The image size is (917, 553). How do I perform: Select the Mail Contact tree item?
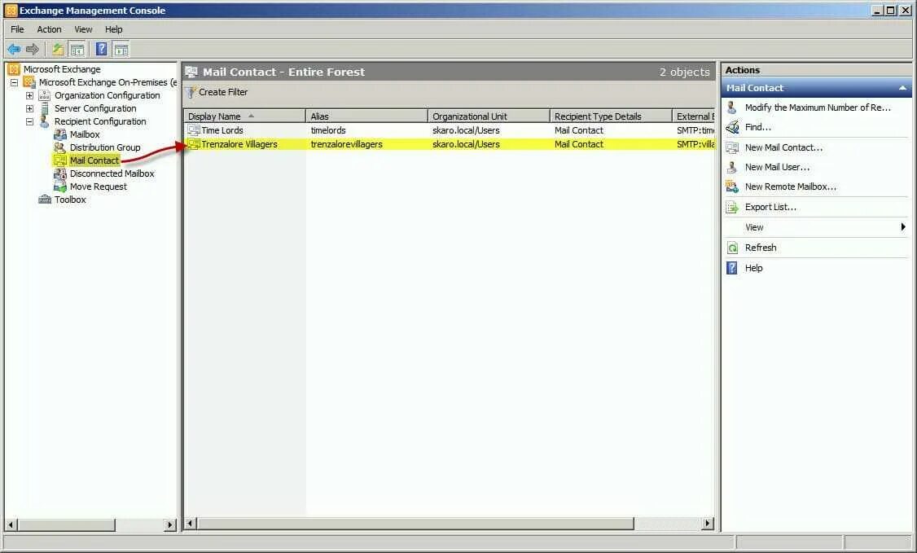point(94,160)
